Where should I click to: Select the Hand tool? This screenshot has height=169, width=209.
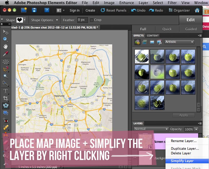coord(5,46)
